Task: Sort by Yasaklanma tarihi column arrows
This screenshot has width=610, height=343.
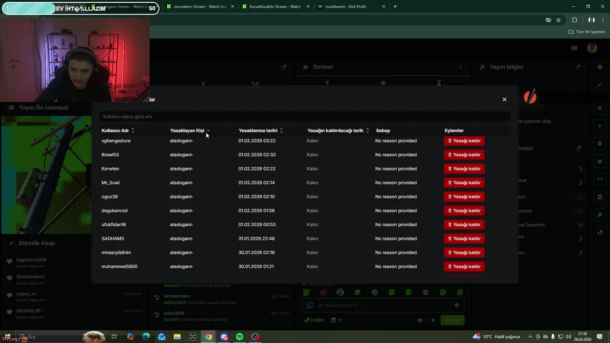Action: tap(281, 131)
